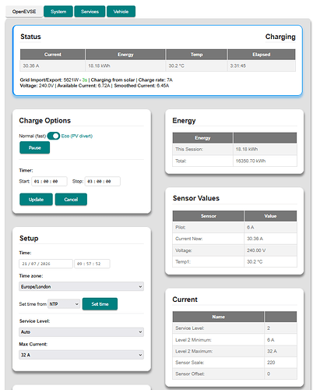Switch to the OpenEVSE tab
The image size is (320, 390).
click(24, 12)
